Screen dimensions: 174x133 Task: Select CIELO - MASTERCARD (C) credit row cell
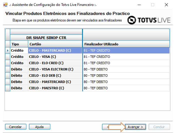click(55, 50)
